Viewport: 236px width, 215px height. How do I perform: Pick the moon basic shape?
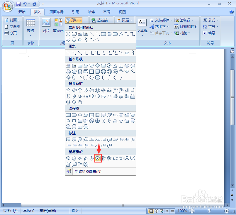click(74, 77)
